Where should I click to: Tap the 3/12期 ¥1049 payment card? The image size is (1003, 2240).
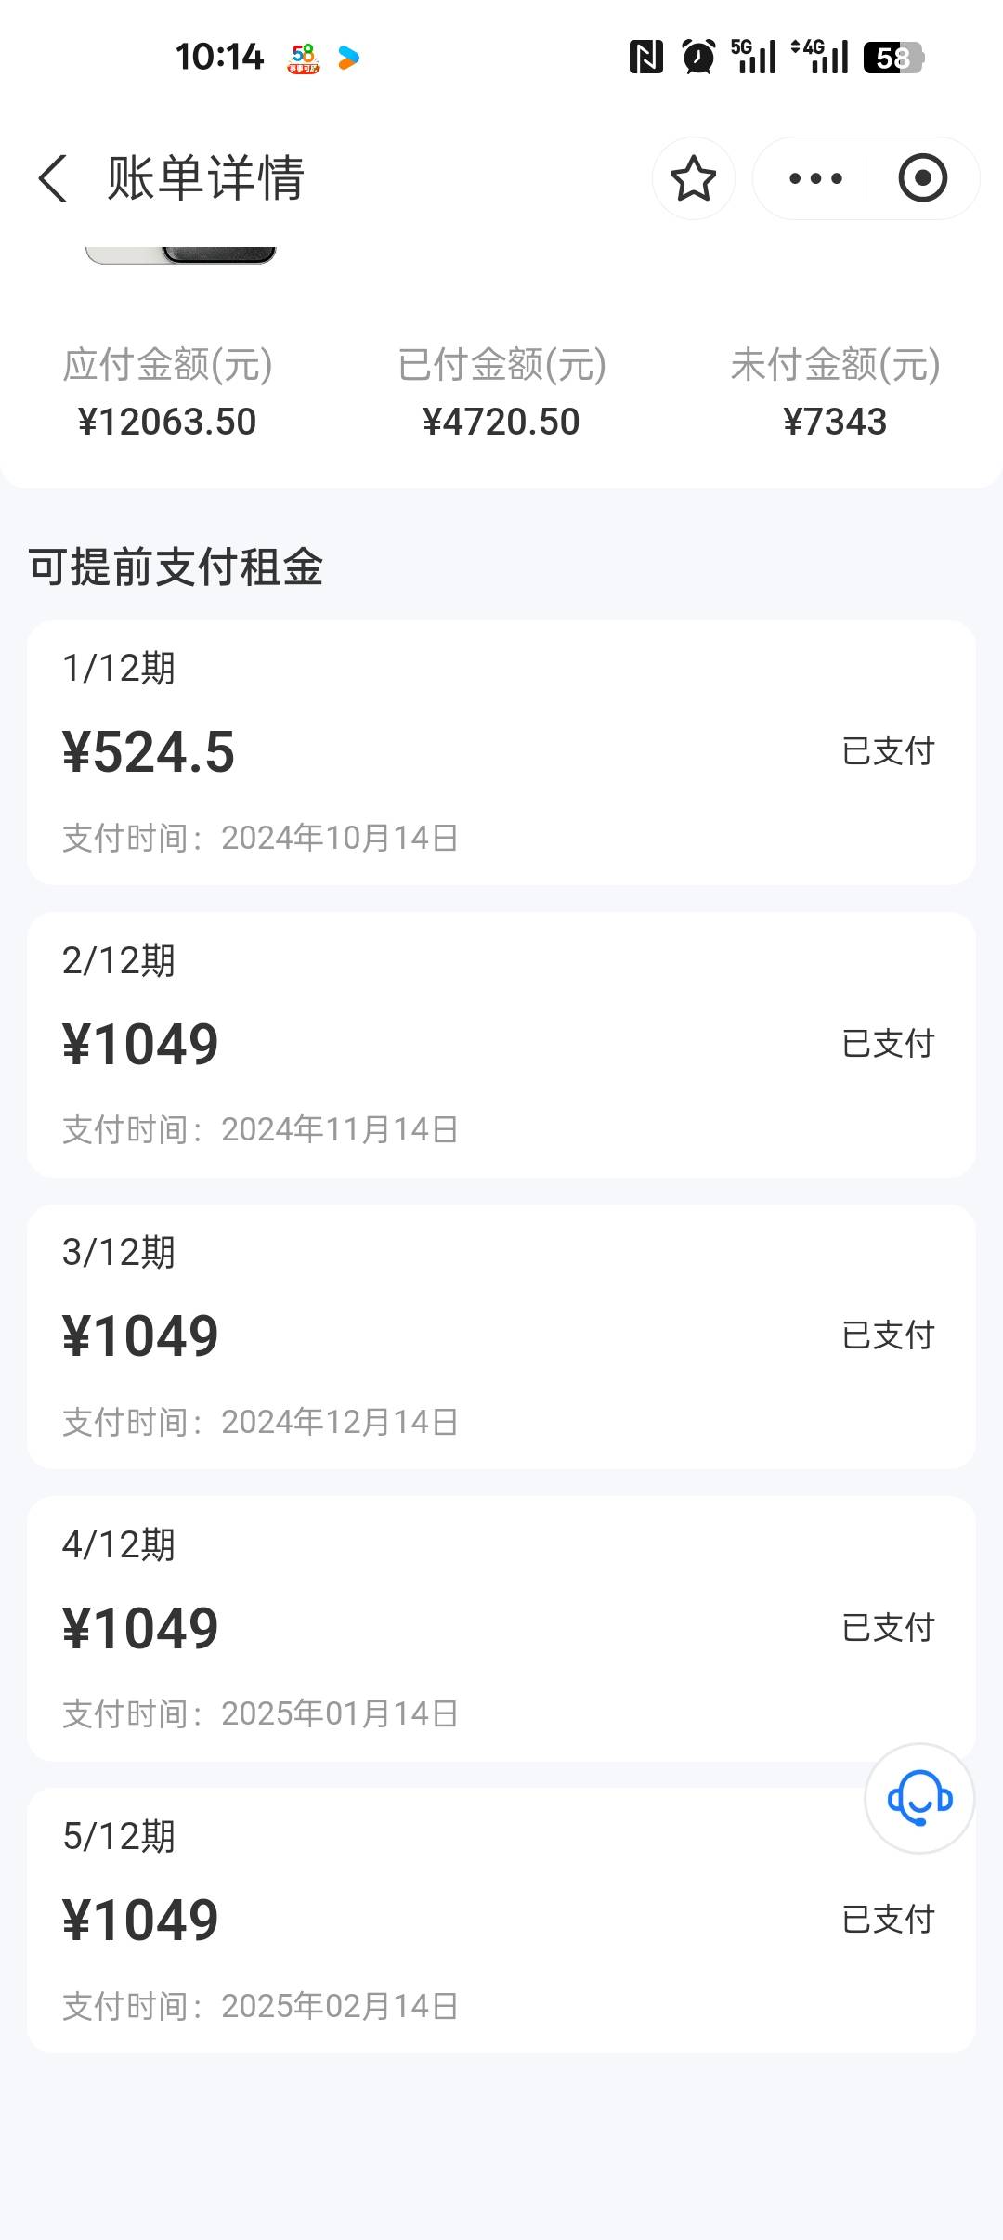[x=501, y=1335]
